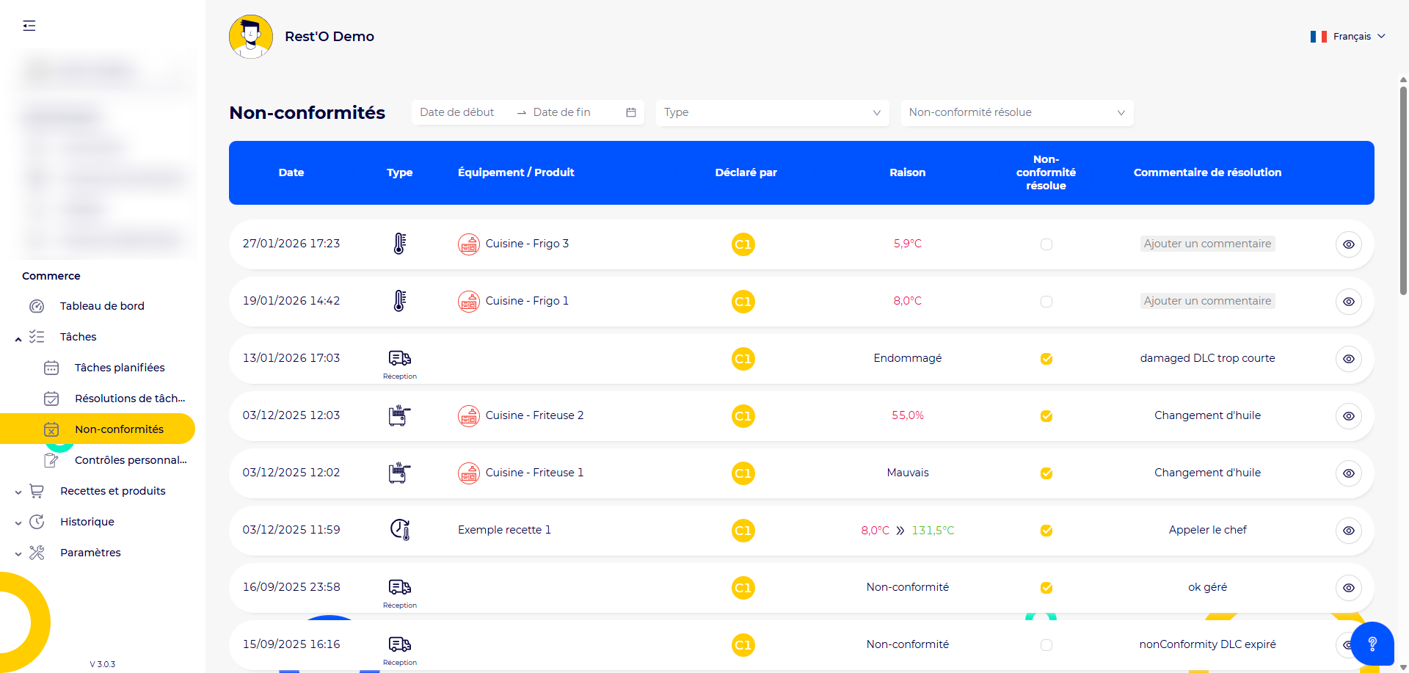Expand the Recettes et produits section
Viewport: 1409px width, 673px height.
pyautogui.click(x=112, y=491)
